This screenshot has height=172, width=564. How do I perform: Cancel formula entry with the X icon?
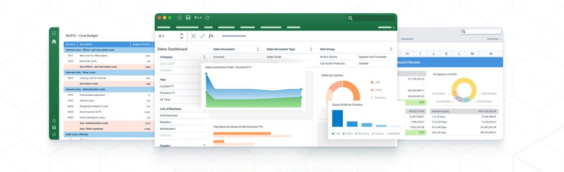click(194, 36)
